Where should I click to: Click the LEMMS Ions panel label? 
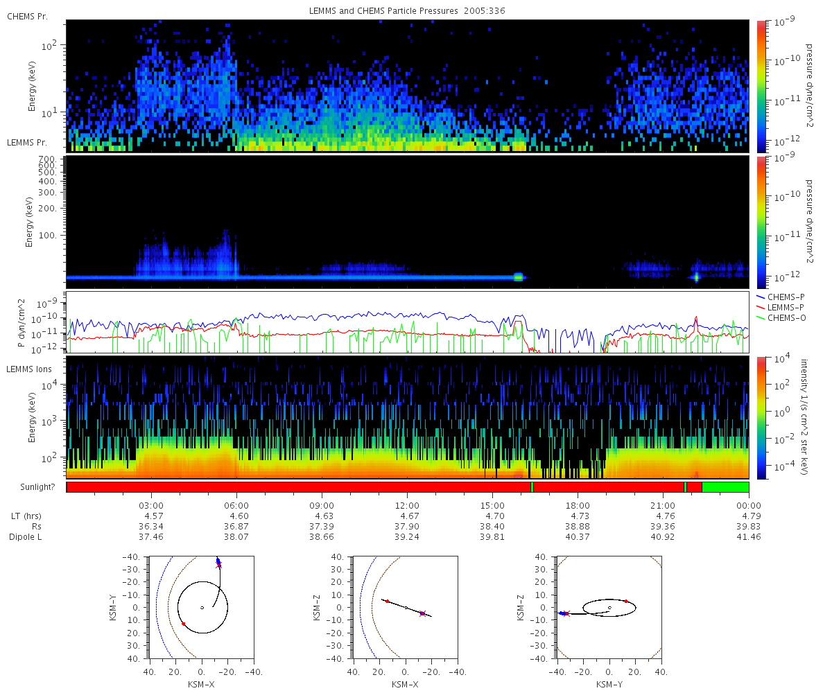tap(30, 369)
